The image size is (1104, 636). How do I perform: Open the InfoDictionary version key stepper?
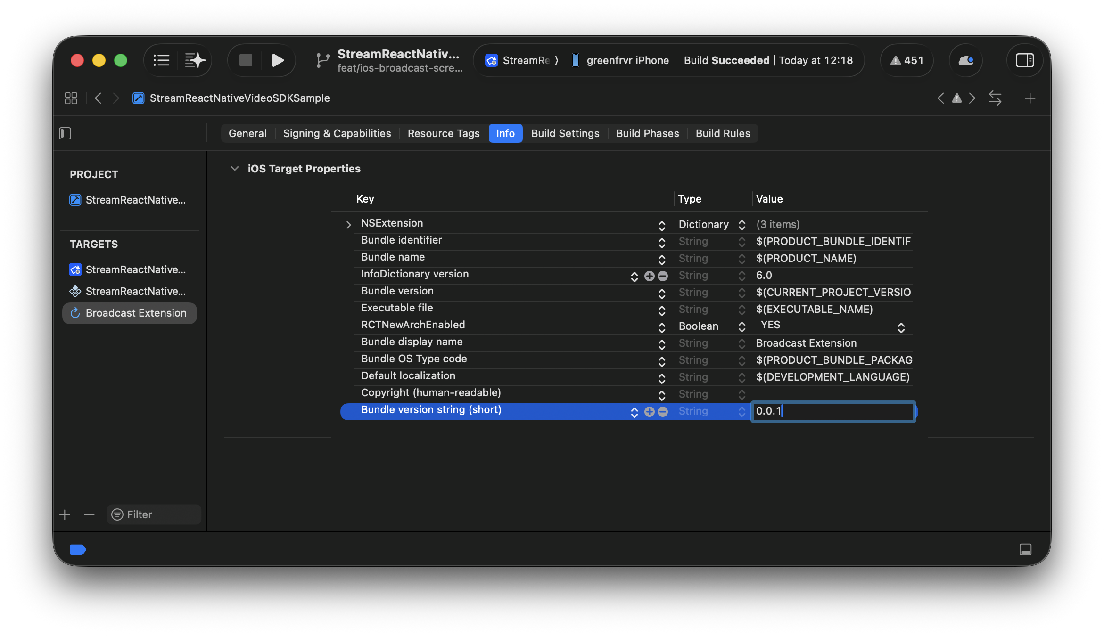coord(634,277)
